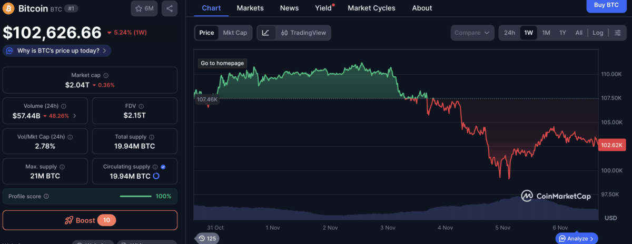This screenshot has width=632, height=244.
Task: Click the Buy BTC button
Action: (x=606, y=5)
